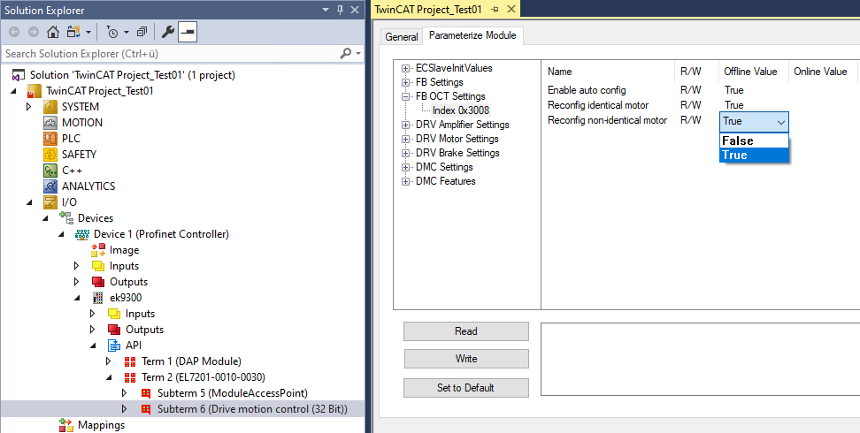Click the Online Value column header

tap(820, 72)
